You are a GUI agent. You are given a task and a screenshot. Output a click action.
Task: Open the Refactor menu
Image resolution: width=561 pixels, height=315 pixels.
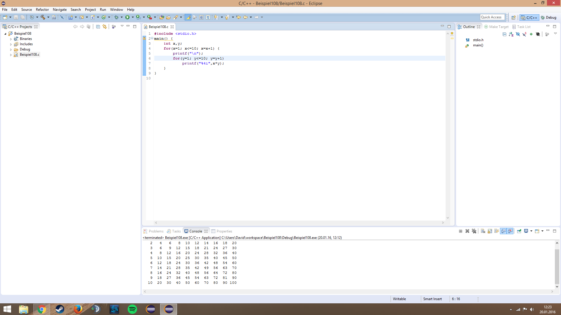pos(42,9)
